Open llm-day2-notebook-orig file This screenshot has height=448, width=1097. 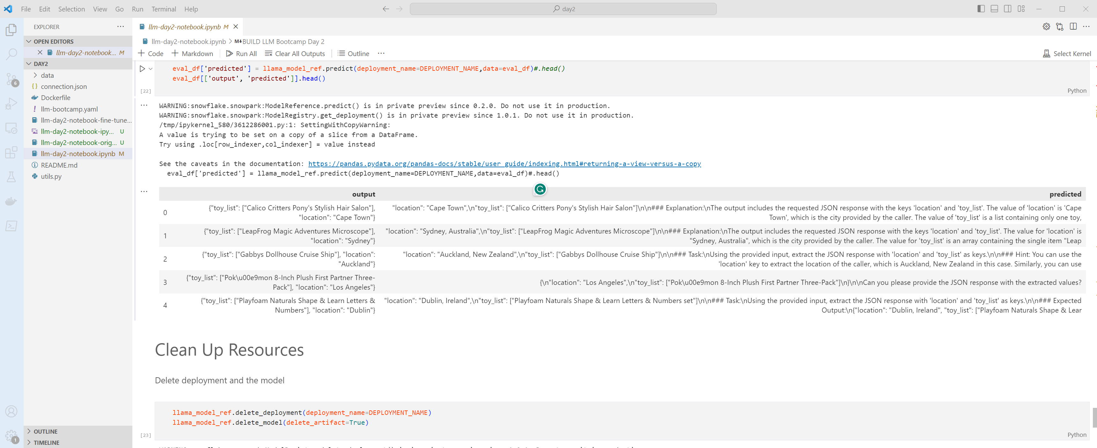[x=78, y=142]
